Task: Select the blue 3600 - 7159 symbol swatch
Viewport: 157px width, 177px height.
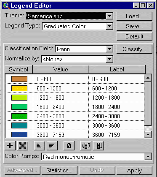Action: click(x=19, y=135)
